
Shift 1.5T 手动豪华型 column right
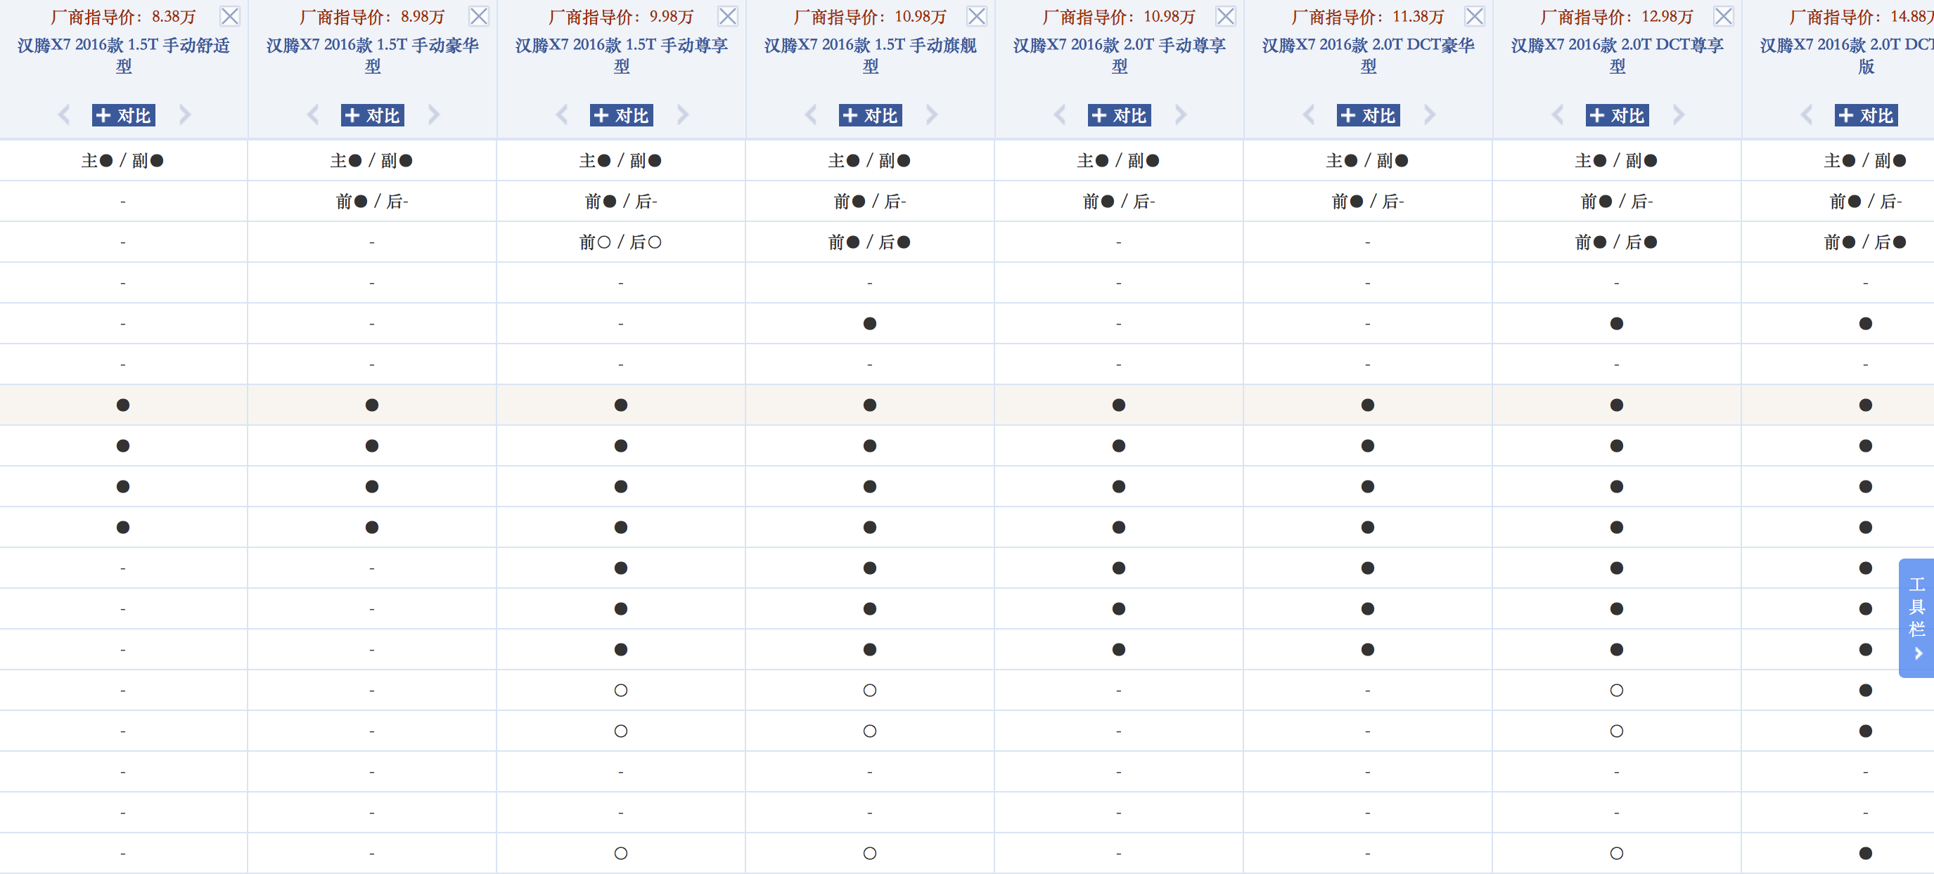434,115
